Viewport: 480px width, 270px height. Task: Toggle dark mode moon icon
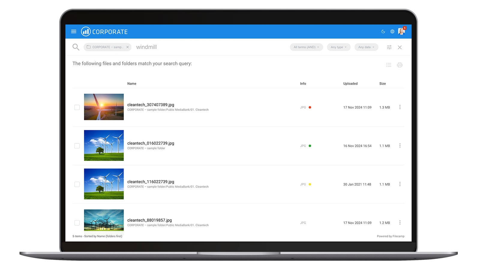coord(383,31)
